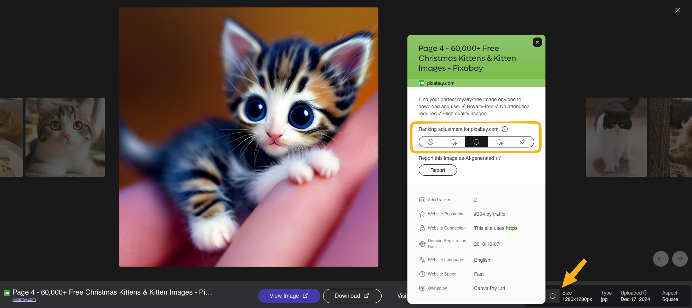Open the tabby kitten thumbnail on the left

[65, 137]
